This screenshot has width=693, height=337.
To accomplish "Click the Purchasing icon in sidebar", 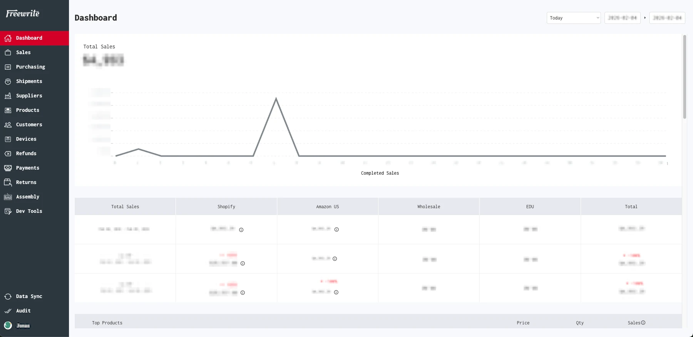I will 8,67.
